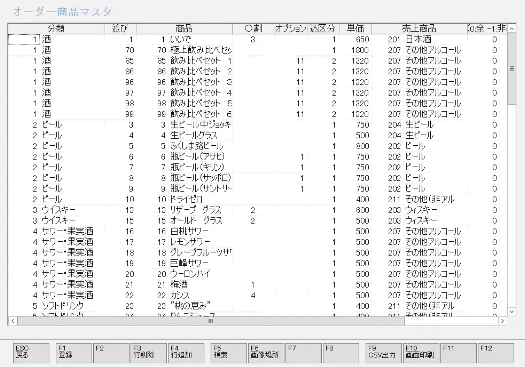Click the 単価 column header
Screen dimensions: 525x368
[355, 28]
